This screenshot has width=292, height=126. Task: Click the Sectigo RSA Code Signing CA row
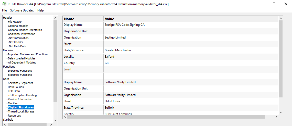click(171, 25)
